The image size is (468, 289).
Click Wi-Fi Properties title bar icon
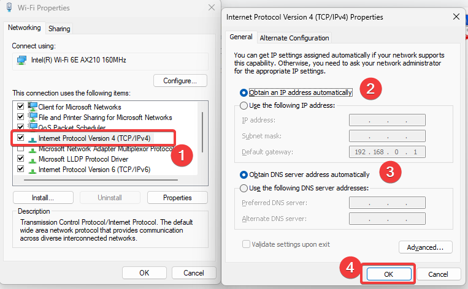coord(9,7)
